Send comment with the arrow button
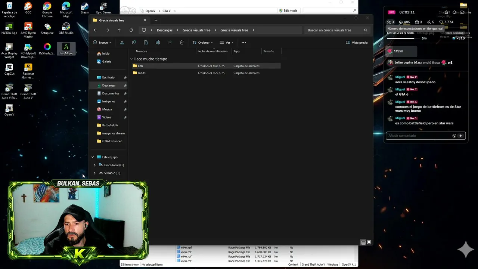Viewport: 478px width, 269px height. tap(460, 136)
